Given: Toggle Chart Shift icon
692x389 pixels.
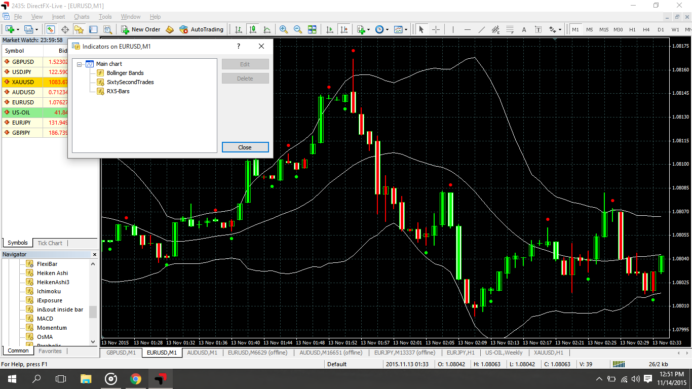Looking at the screenshot, I should pyautogui.click(x=344, y=29).
